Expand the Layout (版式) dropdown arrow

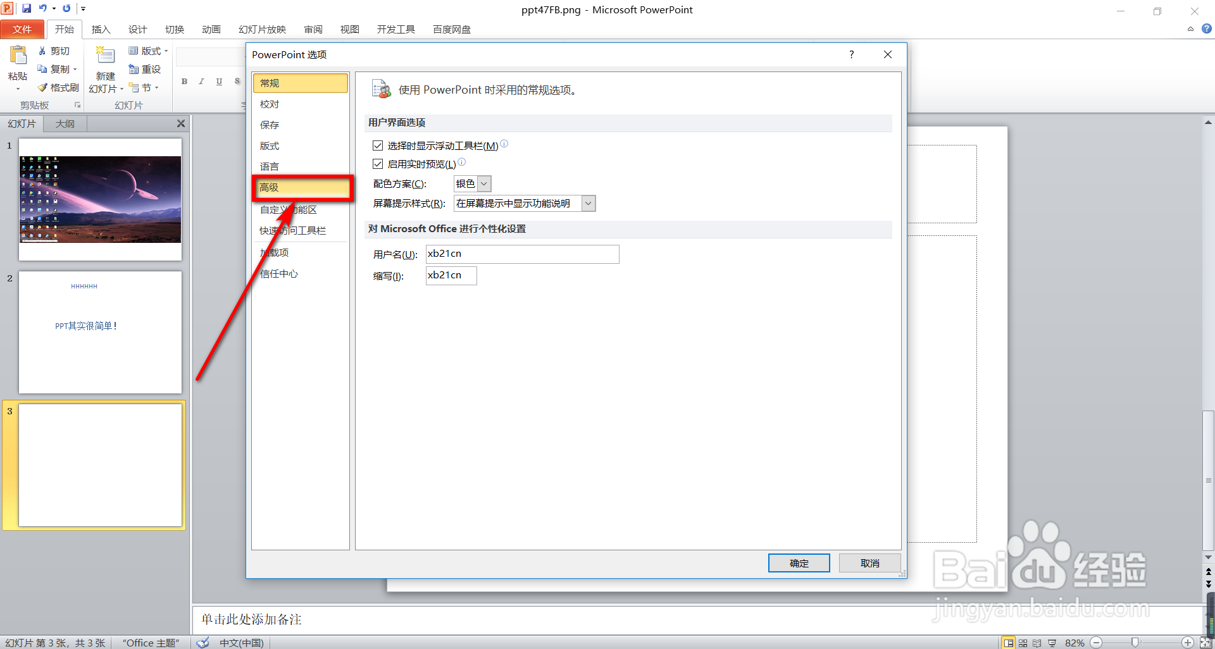pyautogui.click(x=166, y=51)
